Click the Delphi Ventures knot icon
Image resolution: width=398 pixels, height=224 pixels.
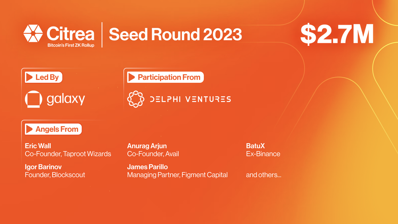[x=135, y=99]
